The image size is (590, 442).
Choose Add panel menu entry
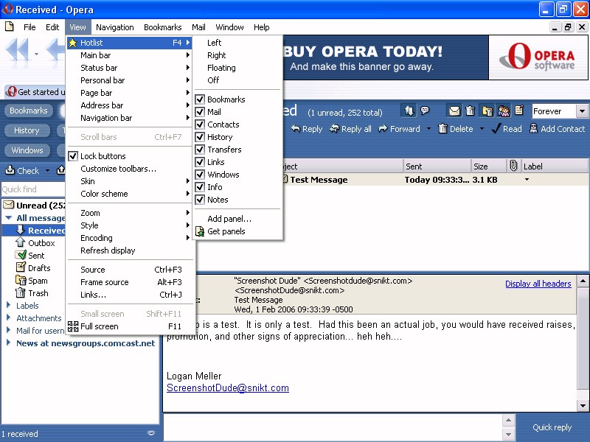[x=237, y=219]
